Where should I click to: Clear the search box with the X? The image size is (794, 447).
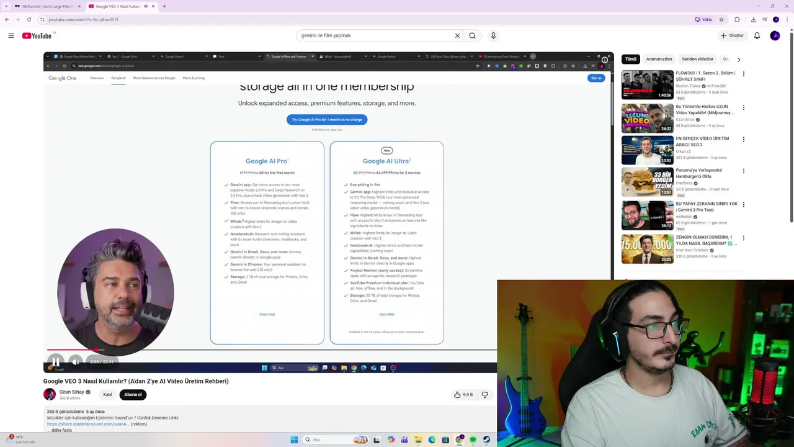pyautogui.click(x=458, y=35)
